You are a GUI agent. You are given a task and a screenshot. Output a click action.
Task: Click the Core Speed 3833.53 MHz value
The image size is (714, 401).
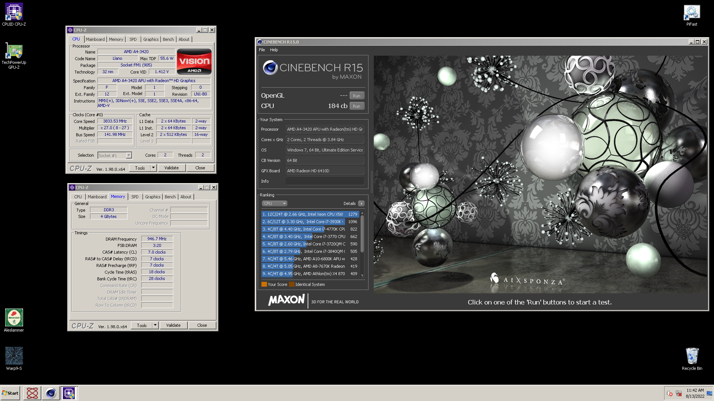115,121
